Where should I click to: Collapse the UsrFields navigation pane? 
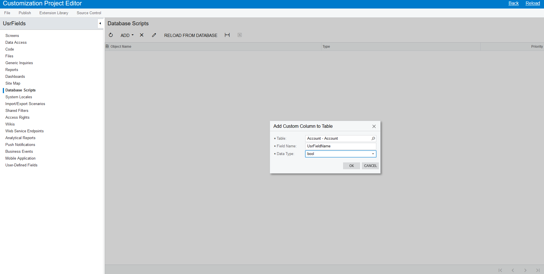[100, 23]
